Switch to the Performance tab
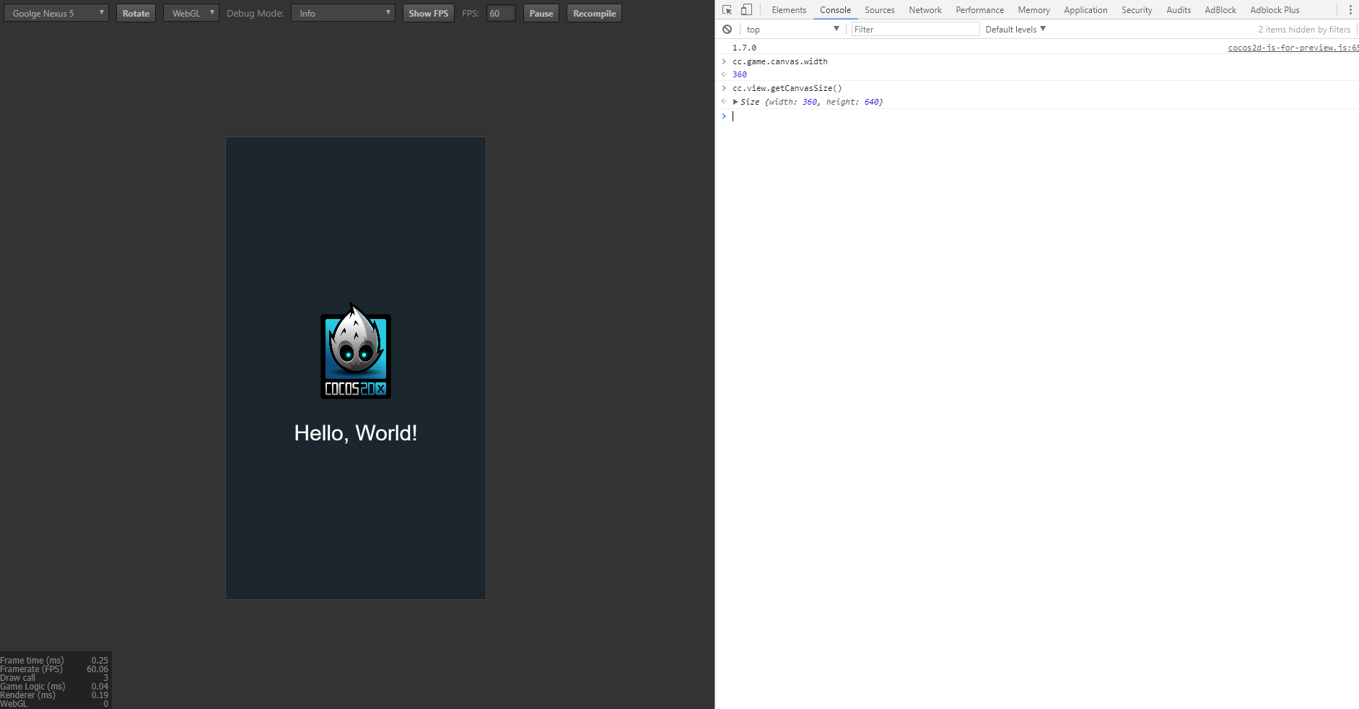Viewport: 1359px width, 709px height. (x=980, y=10)
